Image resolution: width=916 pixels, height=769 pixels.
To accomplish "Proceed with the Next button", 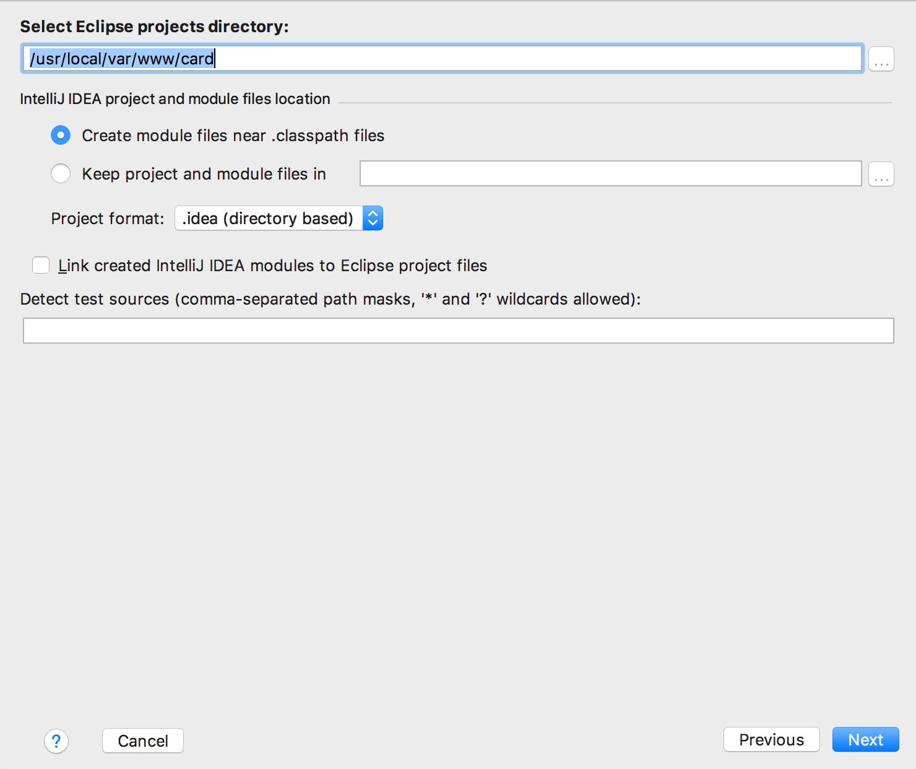I will 865,739.
